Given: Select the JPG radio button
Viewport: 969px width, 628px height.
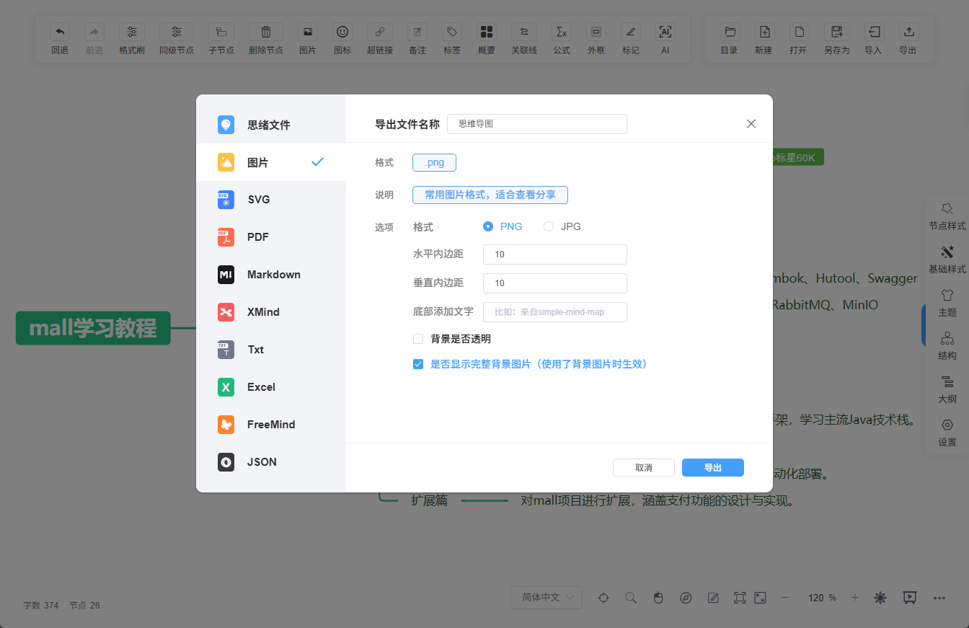Looking at the screenshot, I should [x=549, y=226].
